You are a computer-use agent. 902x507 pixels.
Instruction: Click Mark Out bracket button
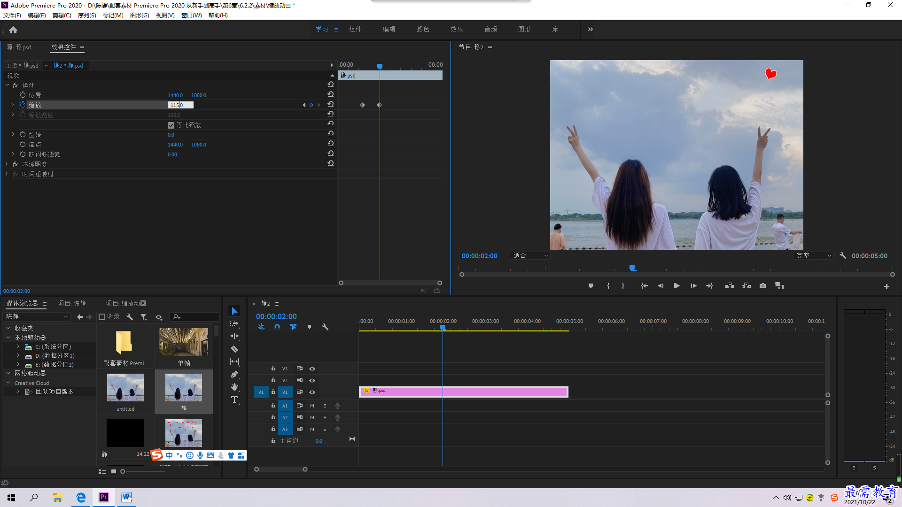pyautogui.click(x=623, y=286)
